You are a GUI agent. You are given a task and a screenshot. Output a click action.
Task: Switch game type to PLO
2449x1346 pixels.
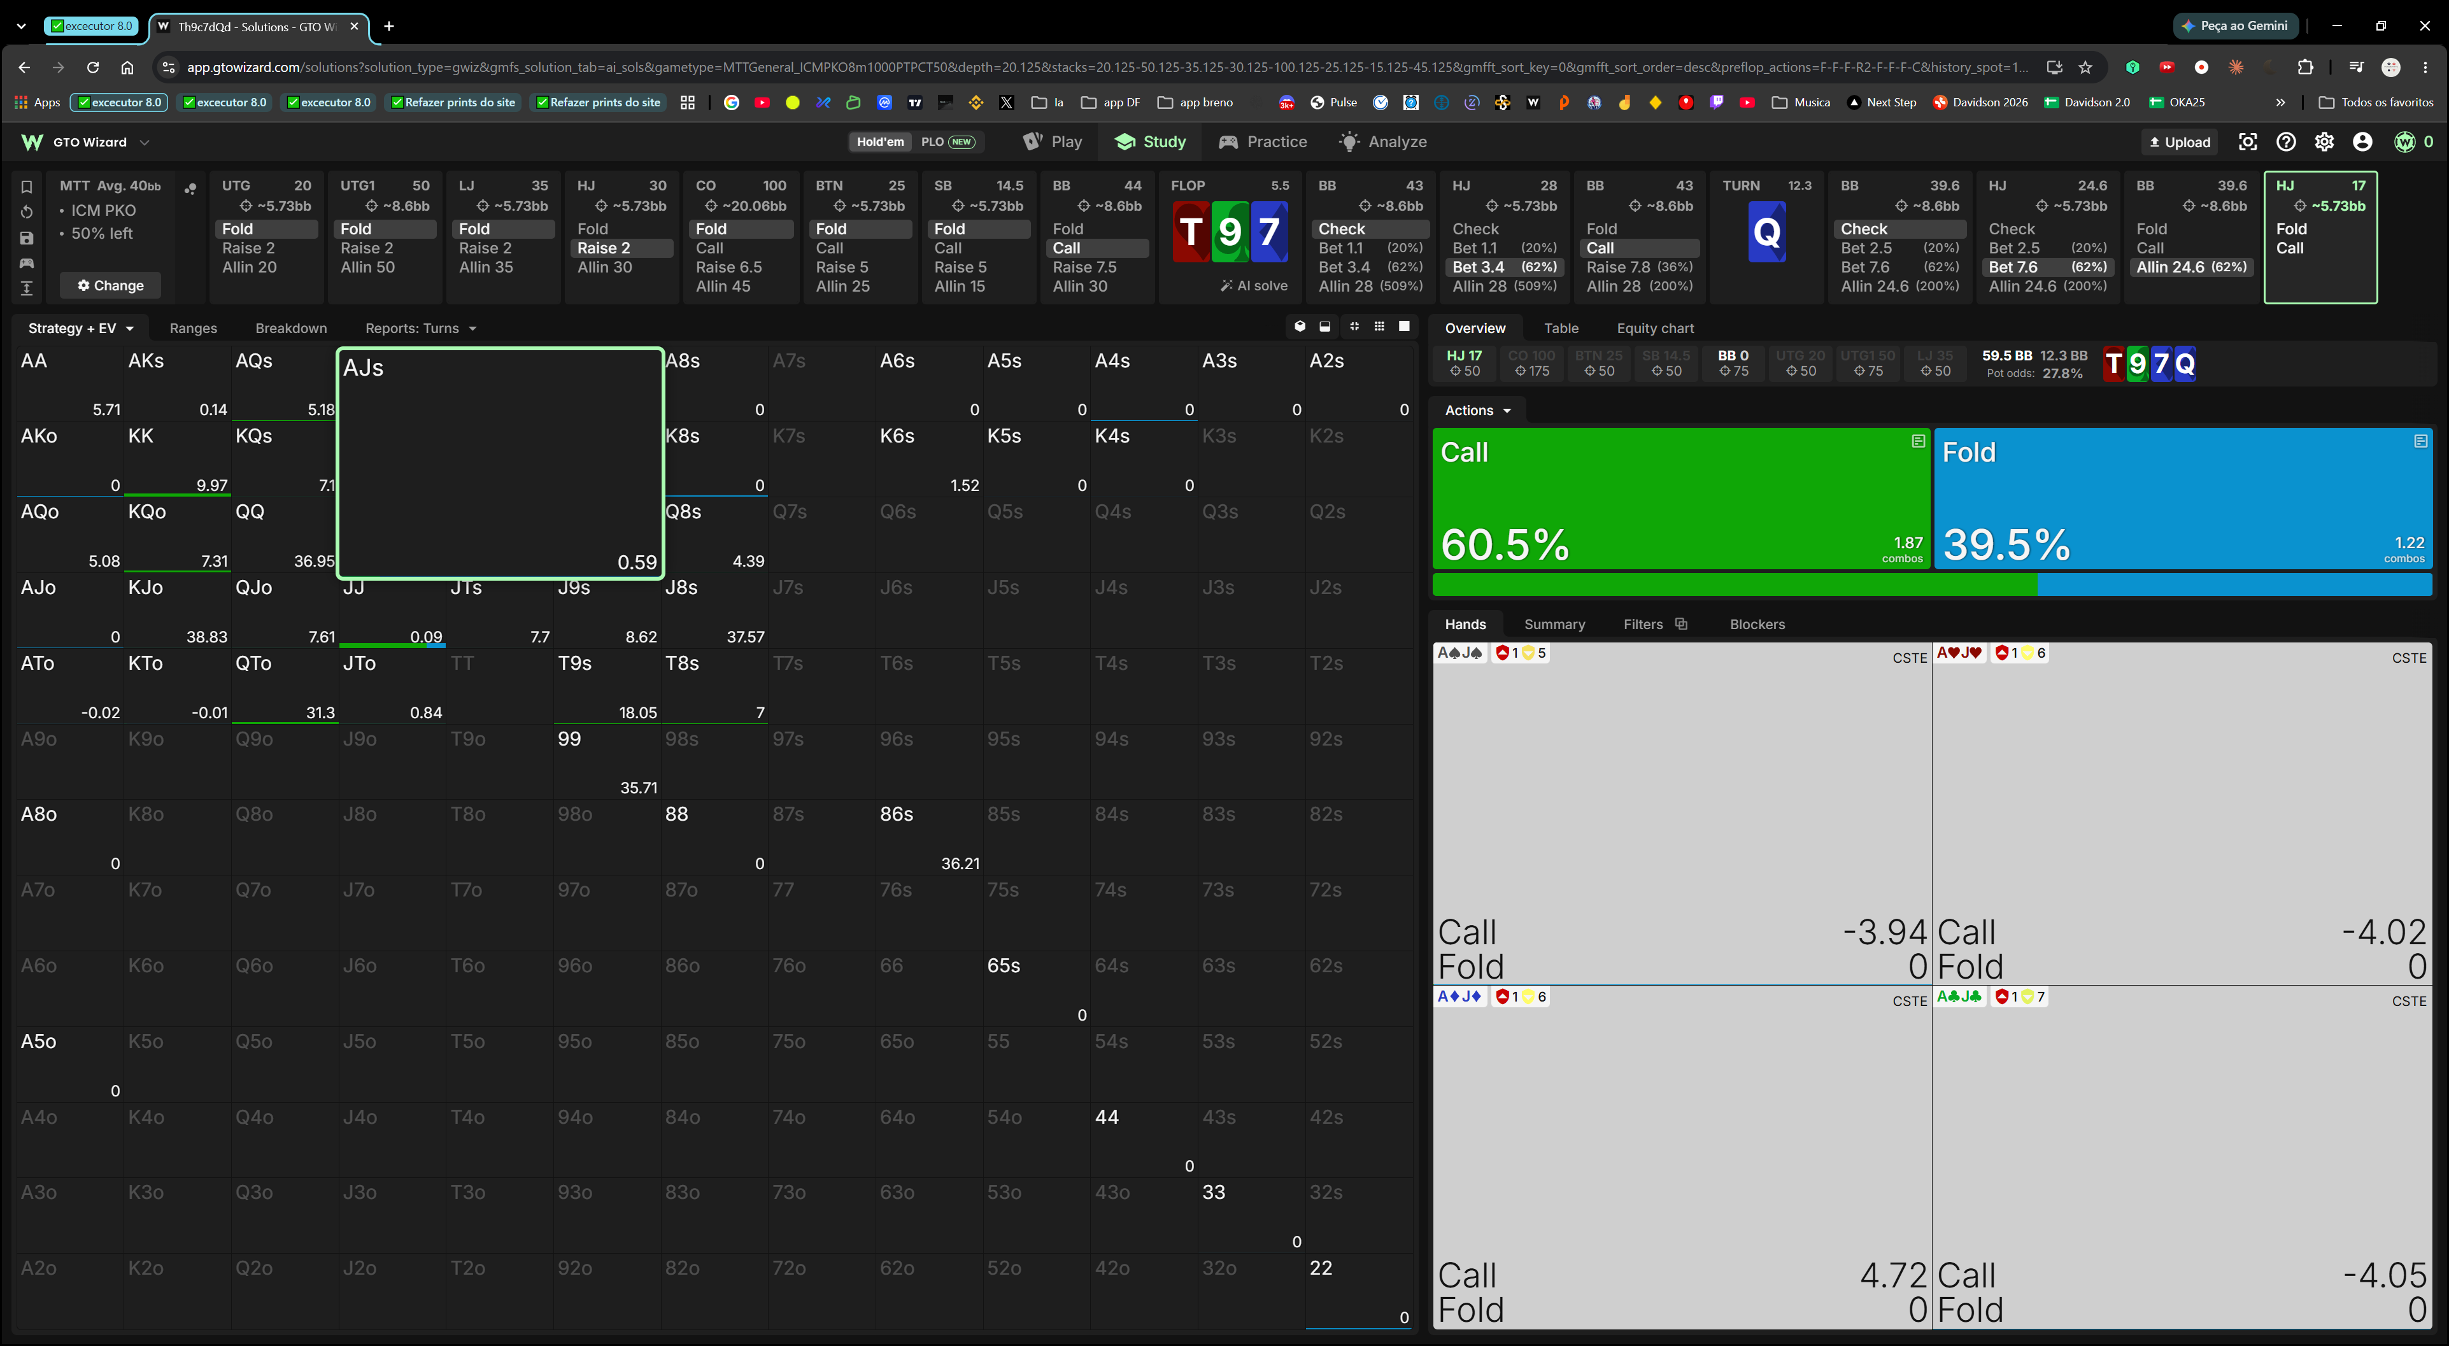click(x=947, y=141)
